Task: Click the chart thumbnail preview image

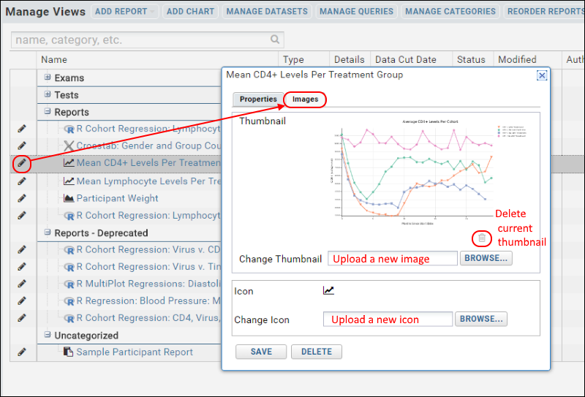Action: pyautogui.click(x=429, y=173)
